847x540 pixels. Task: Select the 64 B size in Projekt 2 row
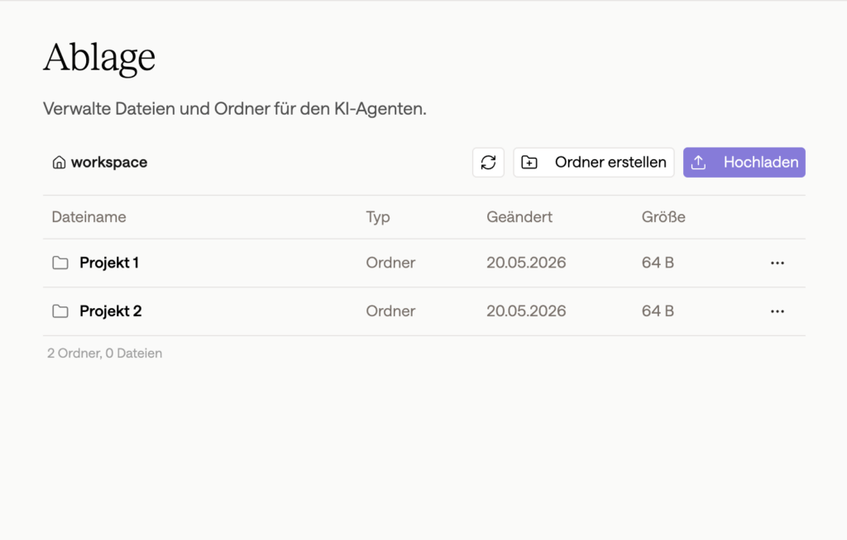tap(658, 311)
